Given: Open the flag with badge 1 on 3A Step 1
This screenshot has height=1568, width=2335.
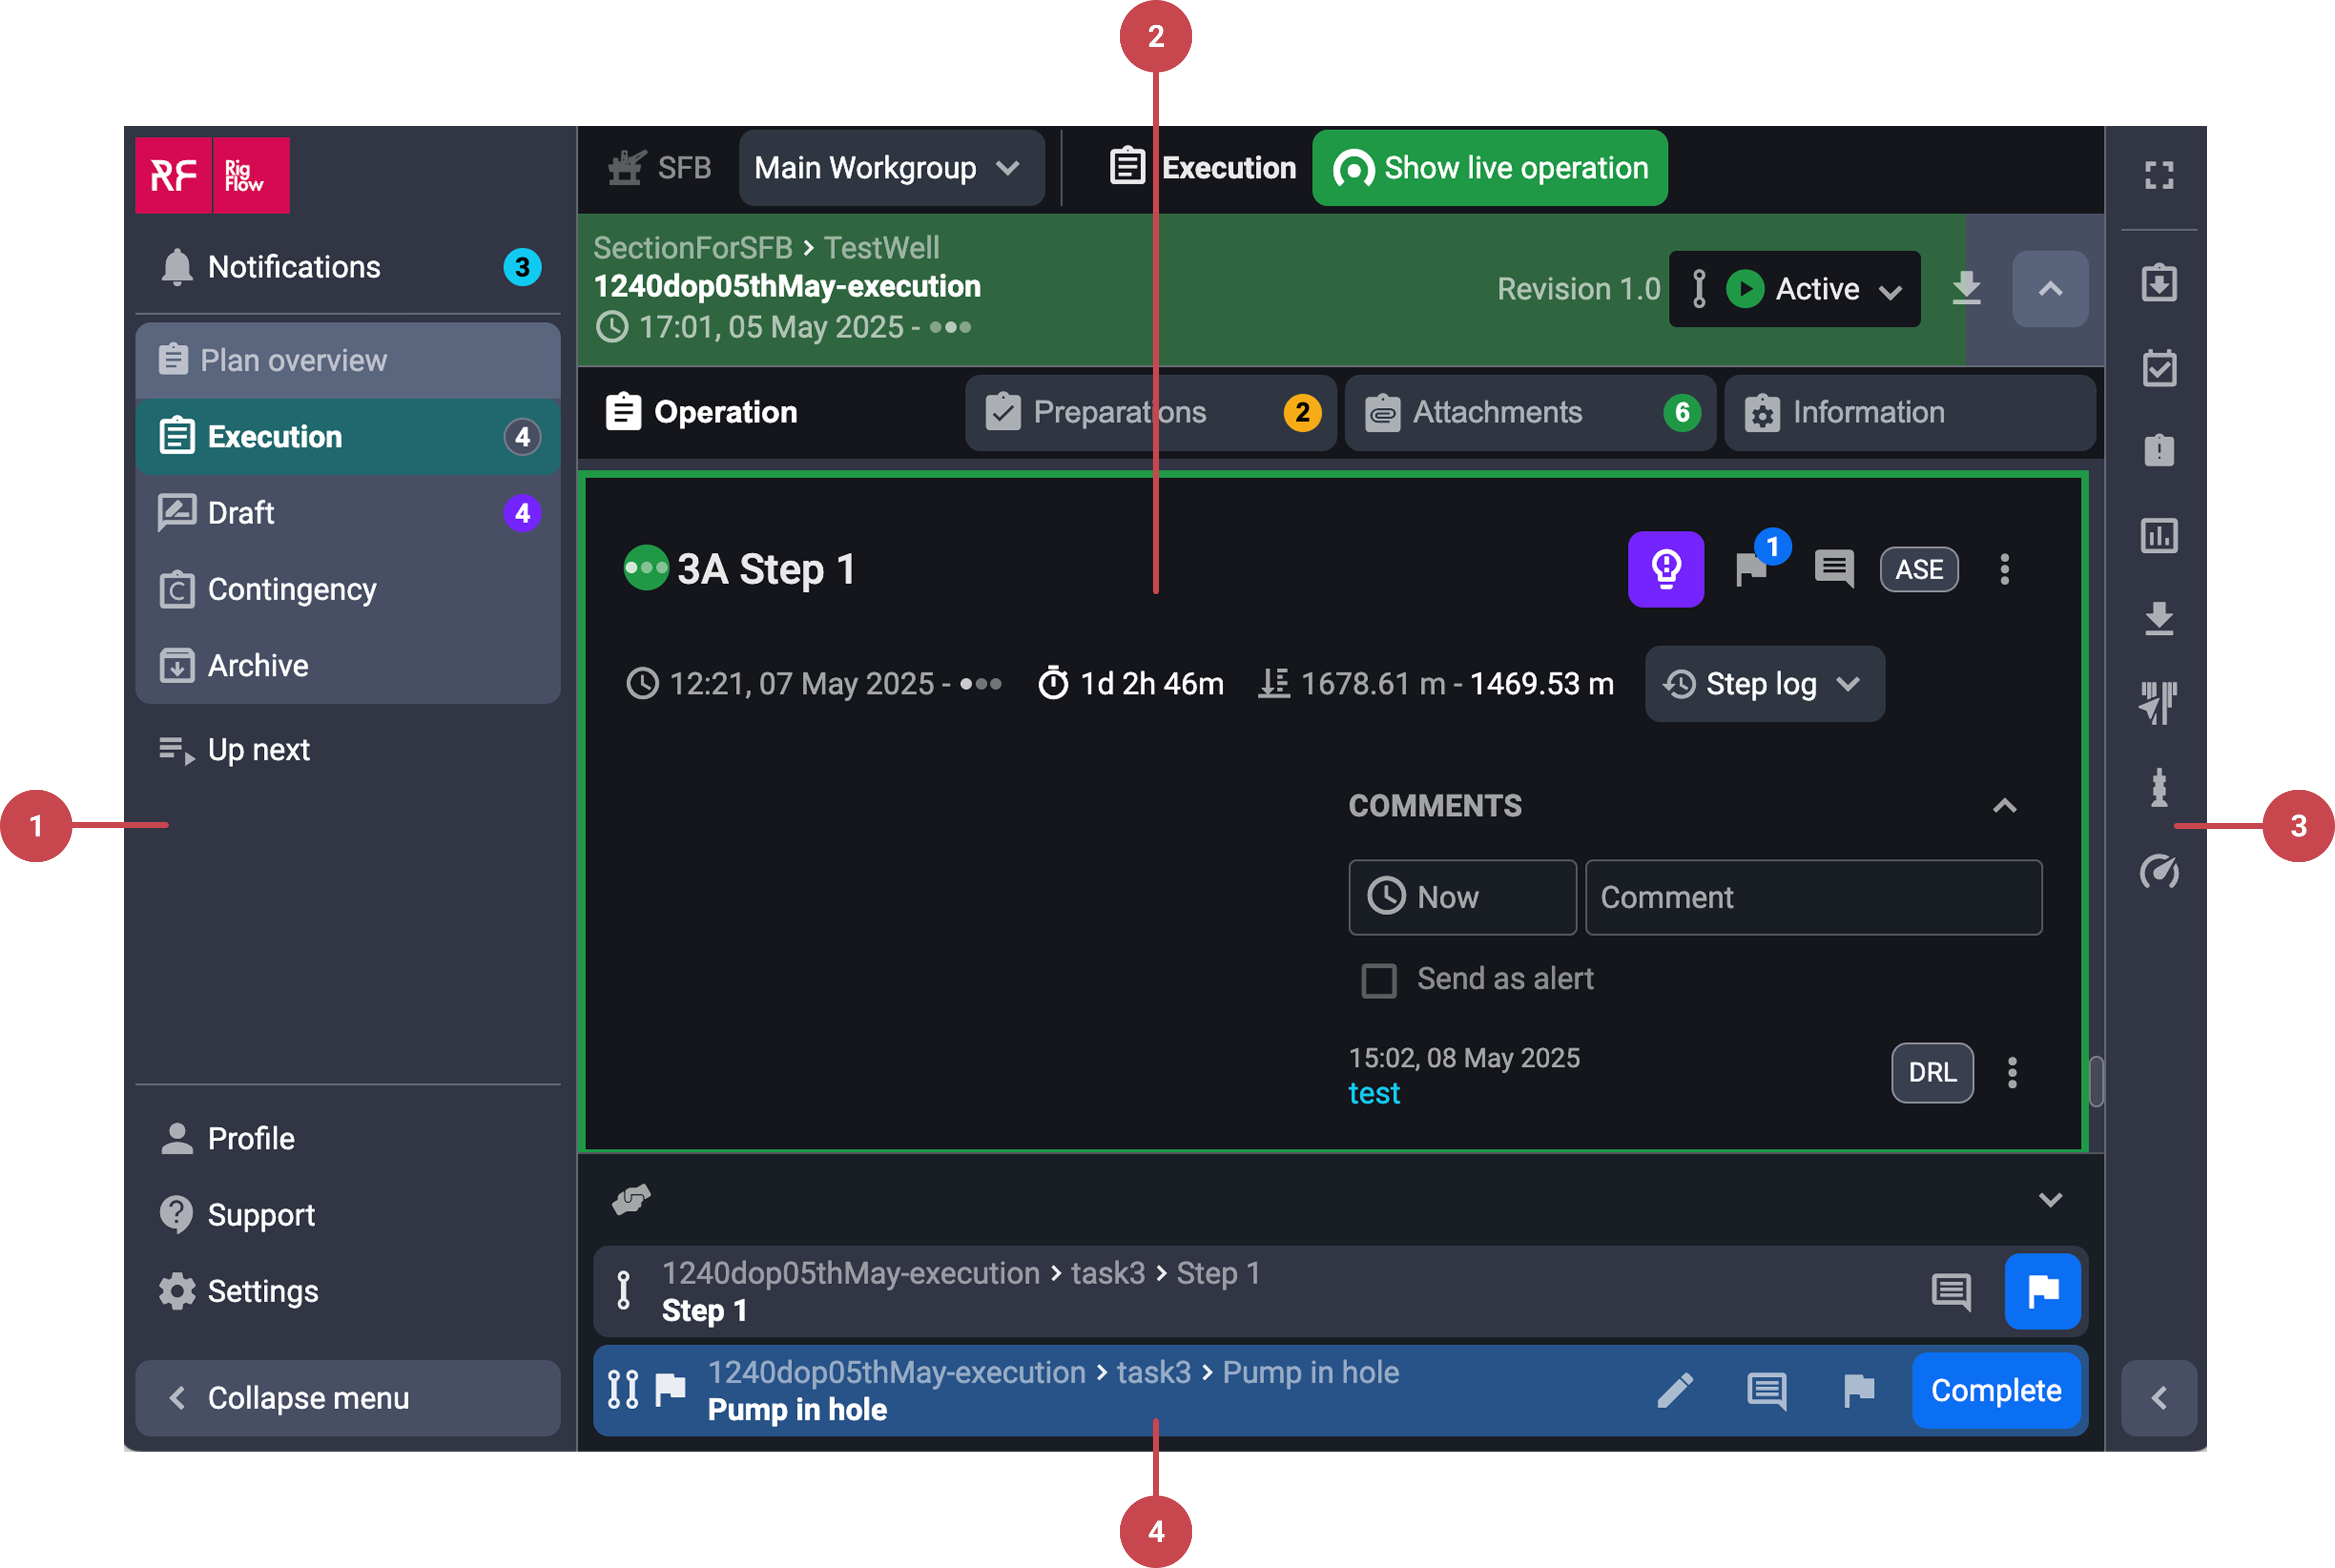Looking at the screenshot, I should click(1752, 569).
